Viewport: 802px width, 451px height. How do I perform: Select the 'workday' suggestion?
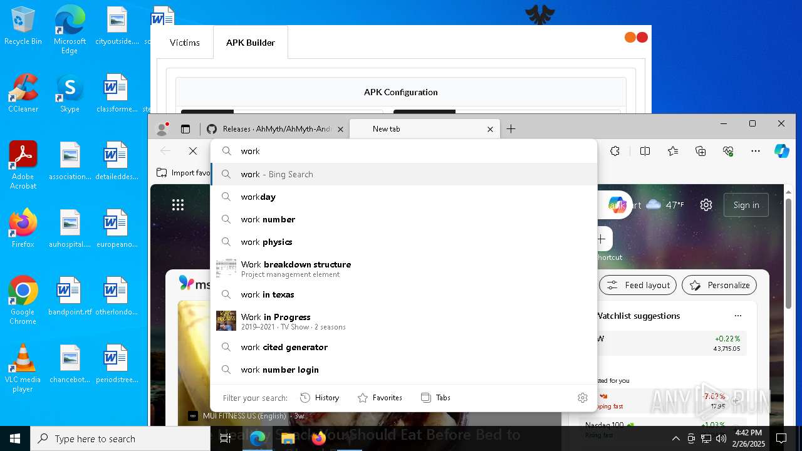(404, 197)
